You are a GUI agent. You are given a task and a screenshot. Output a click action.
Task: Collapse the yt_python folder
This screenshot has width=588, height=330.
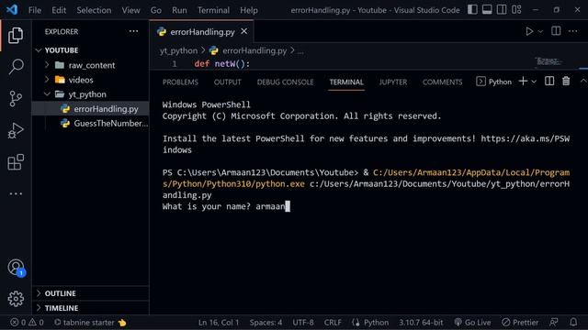click(x=90, y=94)
